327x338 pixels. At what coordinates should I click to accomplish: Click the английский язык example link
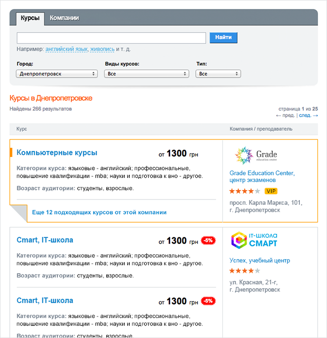pos(67,49)
